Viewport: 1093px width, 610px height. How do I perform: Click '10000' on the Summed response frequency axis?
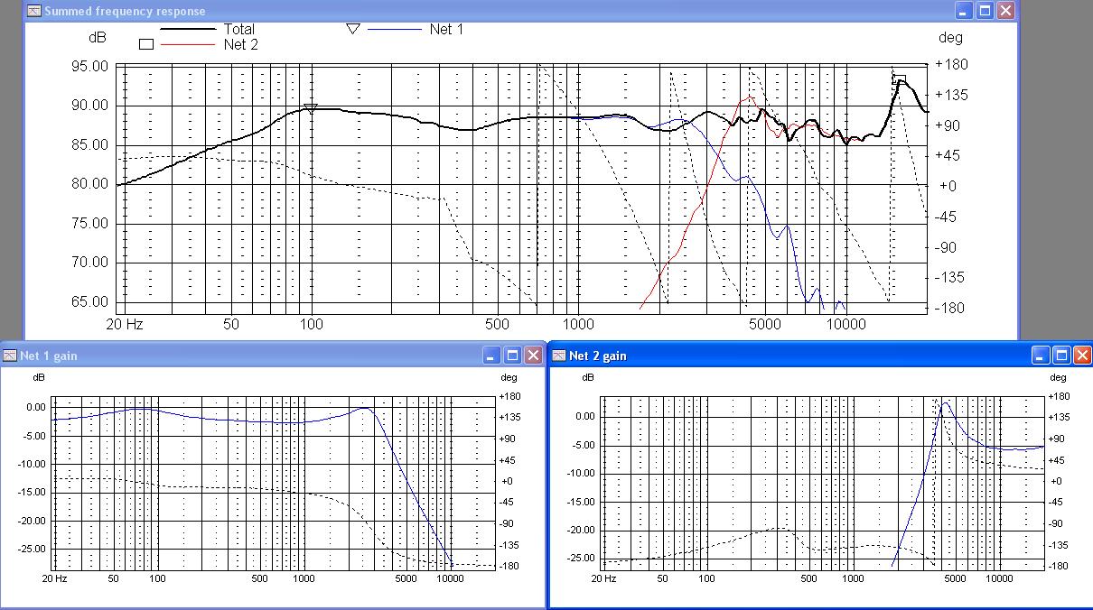tap(846, 324)
